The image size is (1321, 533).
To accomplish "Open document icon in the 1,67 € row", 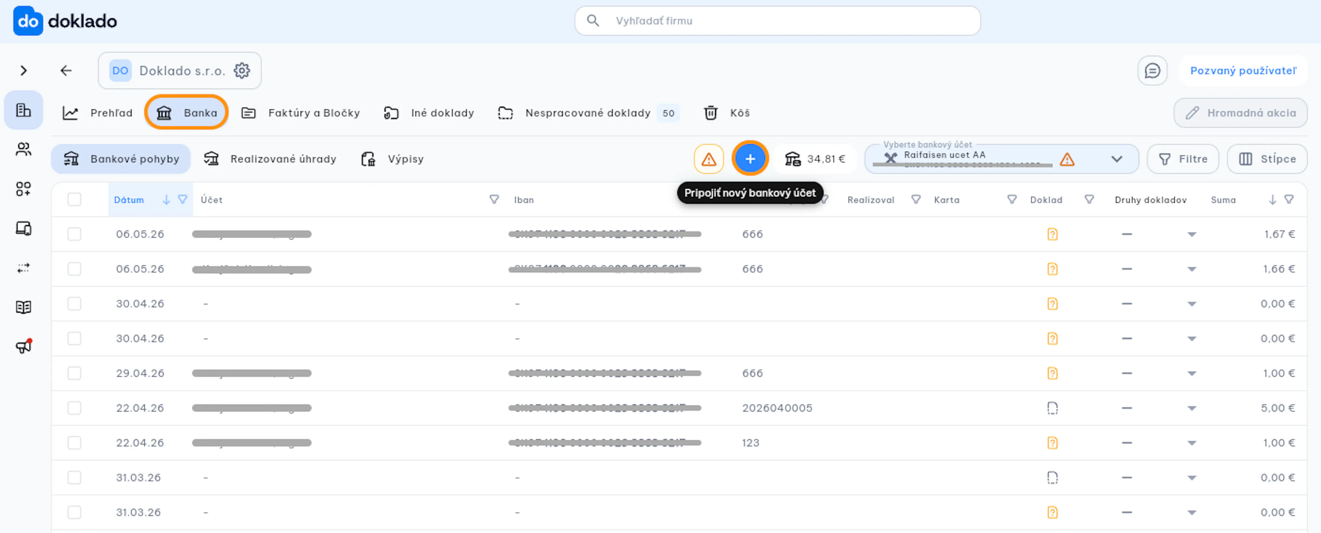I will tap(1052, 235).
